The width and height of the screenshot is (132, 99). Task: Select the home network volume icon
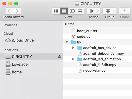[x=8, y=72]
